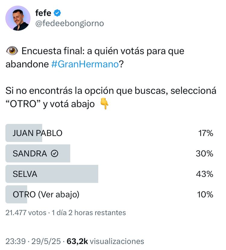Viewport: 226px width, 250px height.
Task: Click the 17% result for Juan Pablo
Action: (x=206, y=133)
